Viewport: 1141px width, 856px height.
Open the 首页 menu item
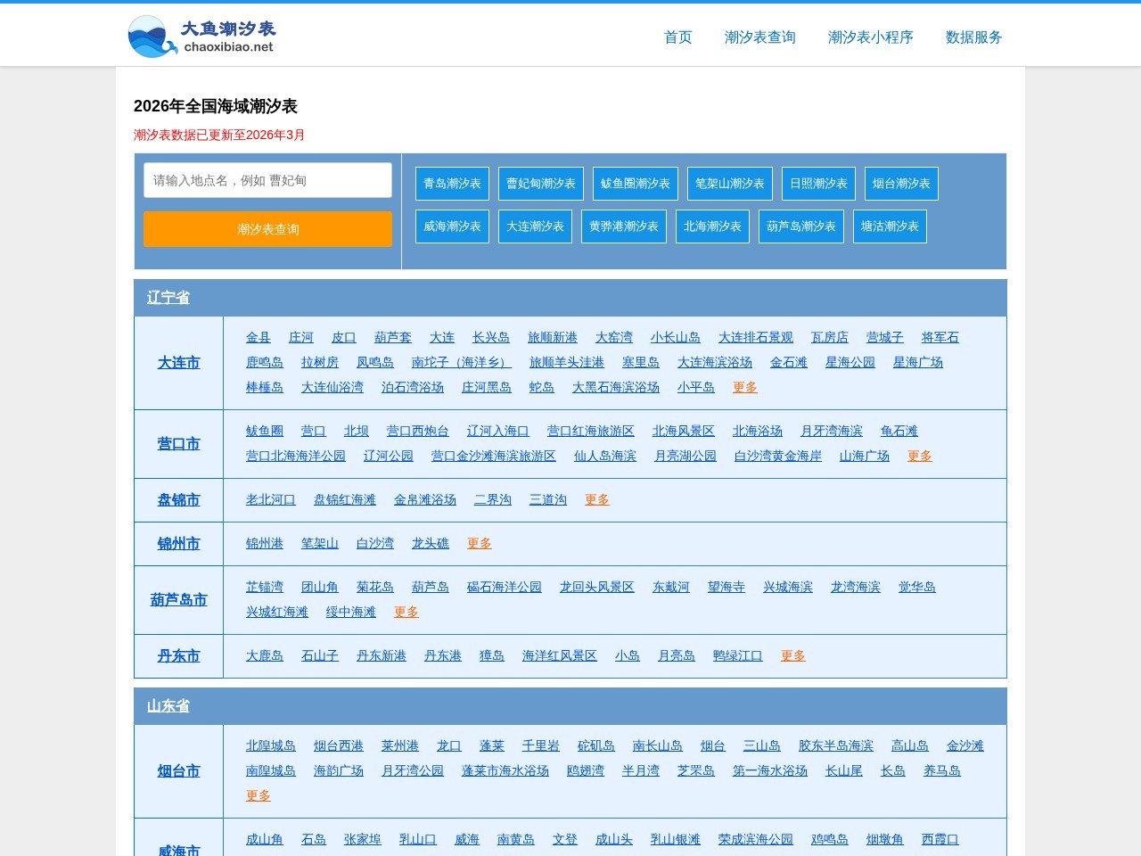pos(677,38)
